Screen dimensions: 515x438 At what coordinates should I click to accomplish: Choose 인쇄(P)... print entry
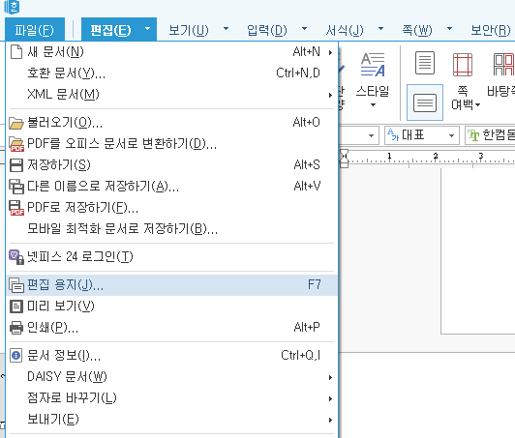tap(171, 328)
